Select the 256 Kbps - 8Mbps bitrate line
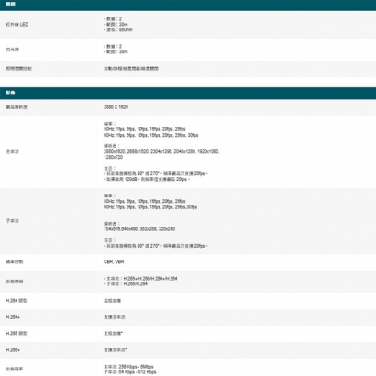The width and height of the screenshot is (376, 376). pos(128,367)
